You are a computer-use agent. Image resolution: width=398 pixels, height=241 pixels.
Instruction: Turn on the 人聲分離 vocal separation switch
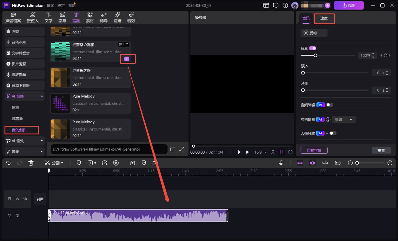click(333, 133)
